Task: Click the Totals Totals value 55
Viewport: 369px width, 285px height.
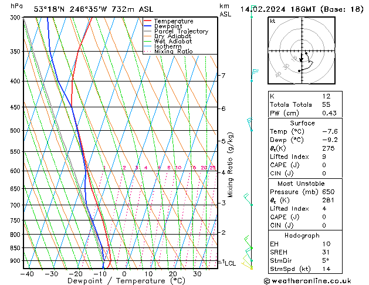Action: 326,104
